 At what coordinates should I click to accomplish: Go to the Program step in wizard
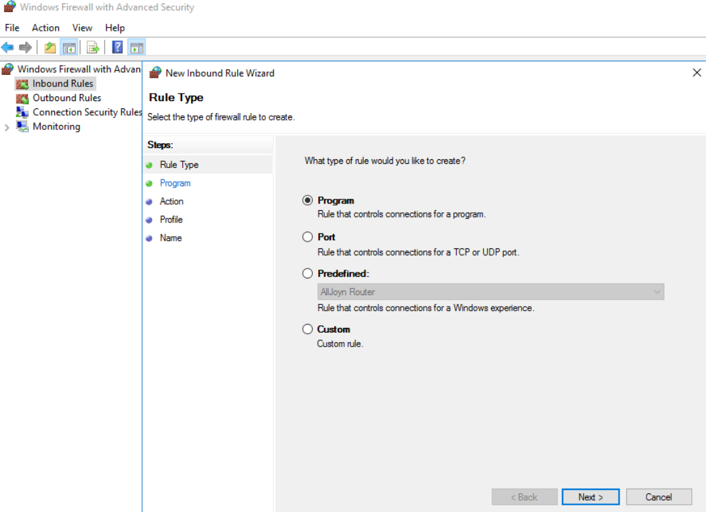coord(175,183)
